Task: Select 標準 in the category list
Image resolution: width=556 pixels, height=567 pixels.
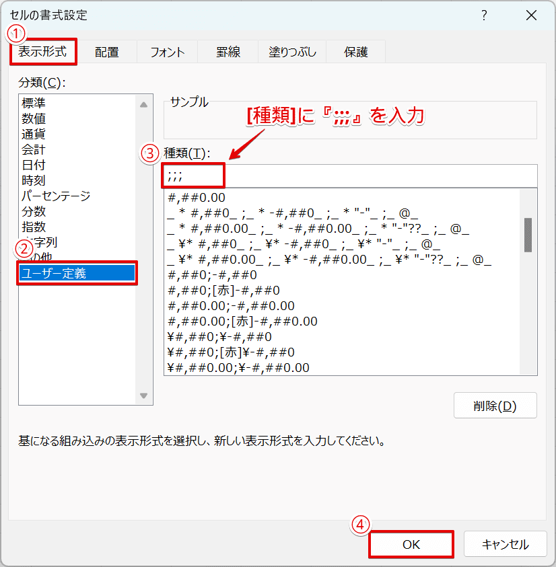Action: tap(34, 102)
